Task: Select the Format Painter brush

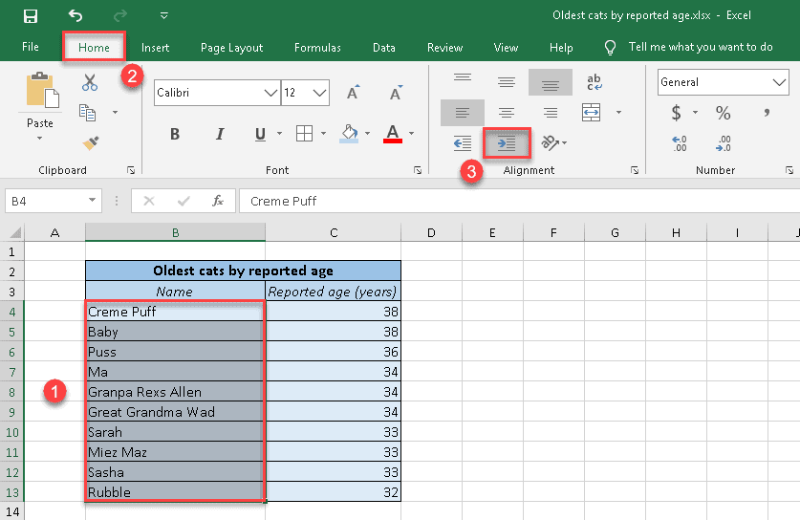Action: point(90,142)
